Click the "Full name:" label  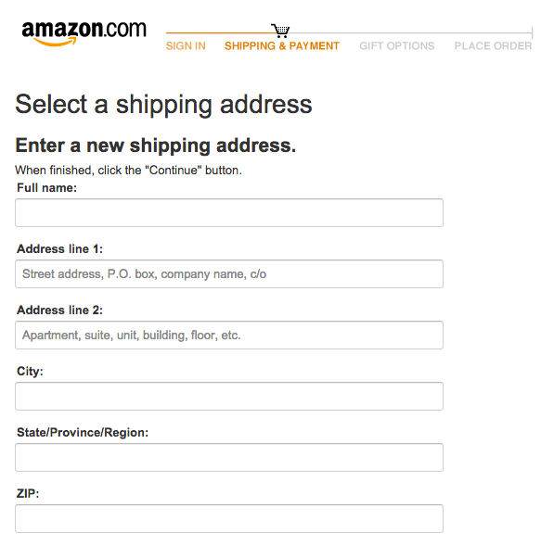pyautogui.click(x=46, y=188)
